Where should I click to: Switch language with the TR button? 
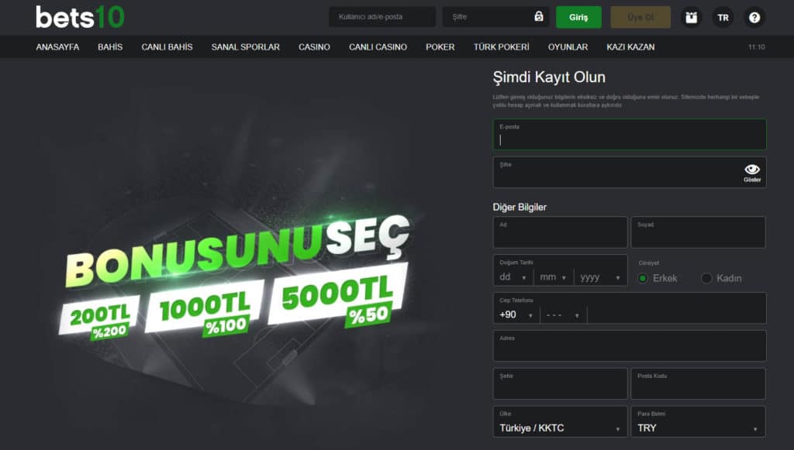(723, 17)
